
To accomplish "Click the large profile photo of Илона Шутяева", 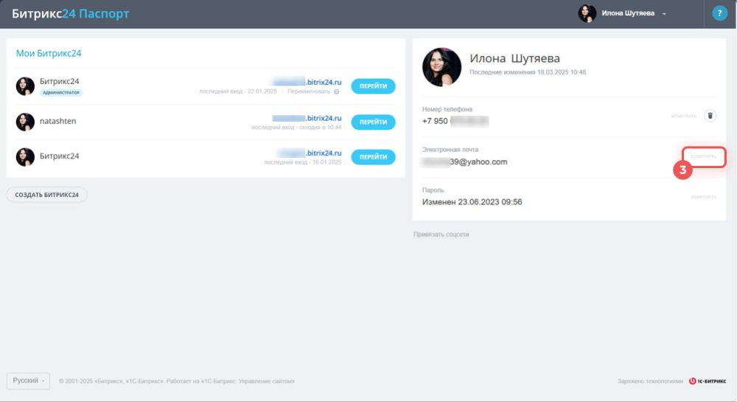I will pyautogui.click(x=441, y=67).
